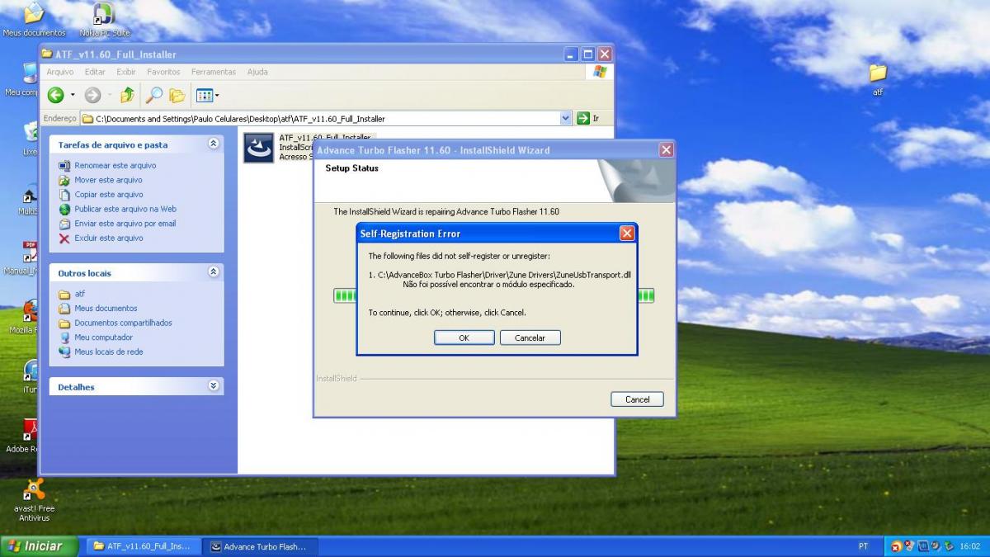
Task: Click the PT language indicator in taskbar
Action: [863, 546]
